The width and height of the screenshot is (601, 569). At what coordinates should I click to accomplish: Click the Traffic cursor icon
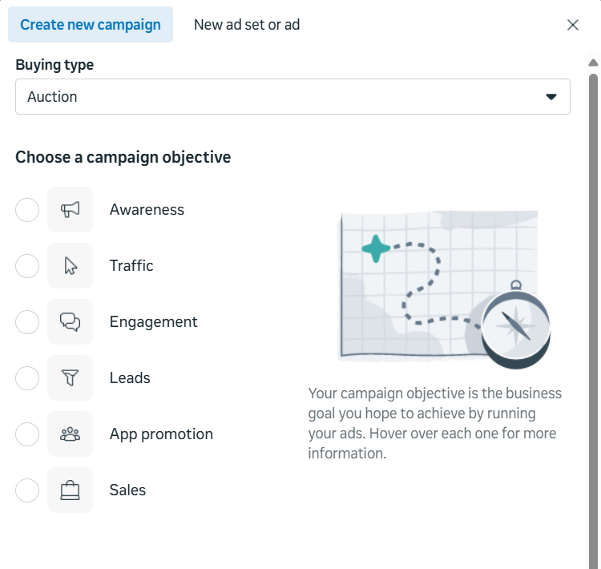click(71, 266)
